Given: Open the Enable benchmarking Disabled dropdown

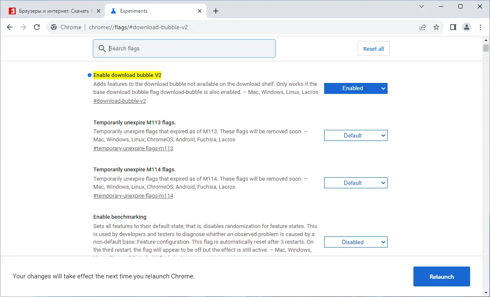Looking at the screenshot, I should (355, 242).
